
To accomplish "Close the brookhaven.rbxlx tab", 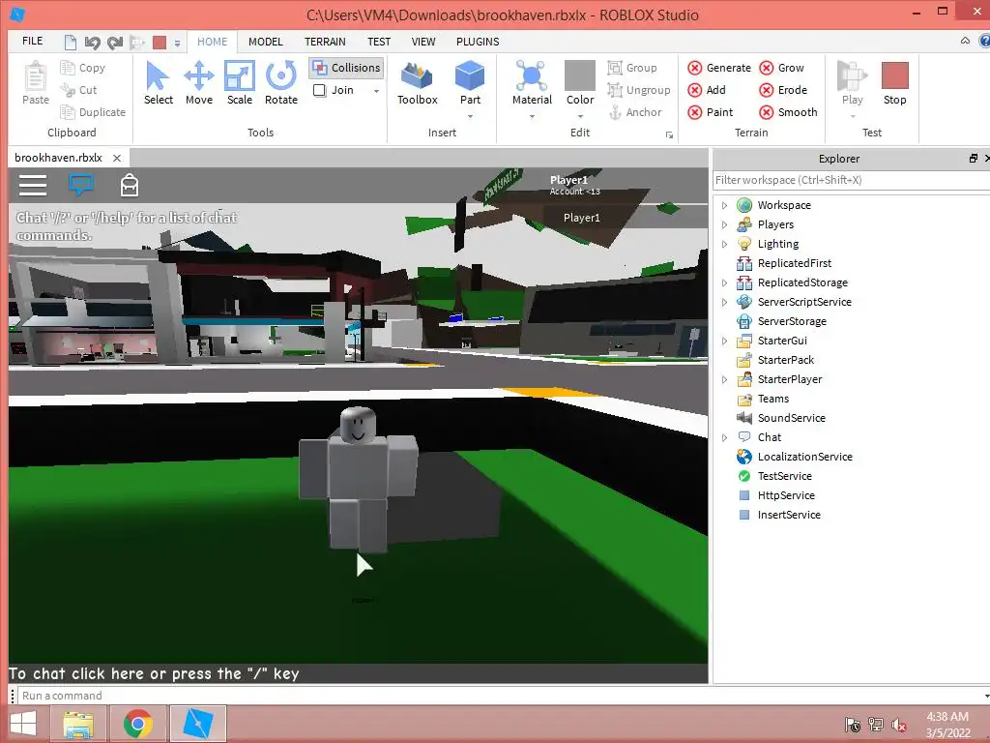I will [117, 158].
